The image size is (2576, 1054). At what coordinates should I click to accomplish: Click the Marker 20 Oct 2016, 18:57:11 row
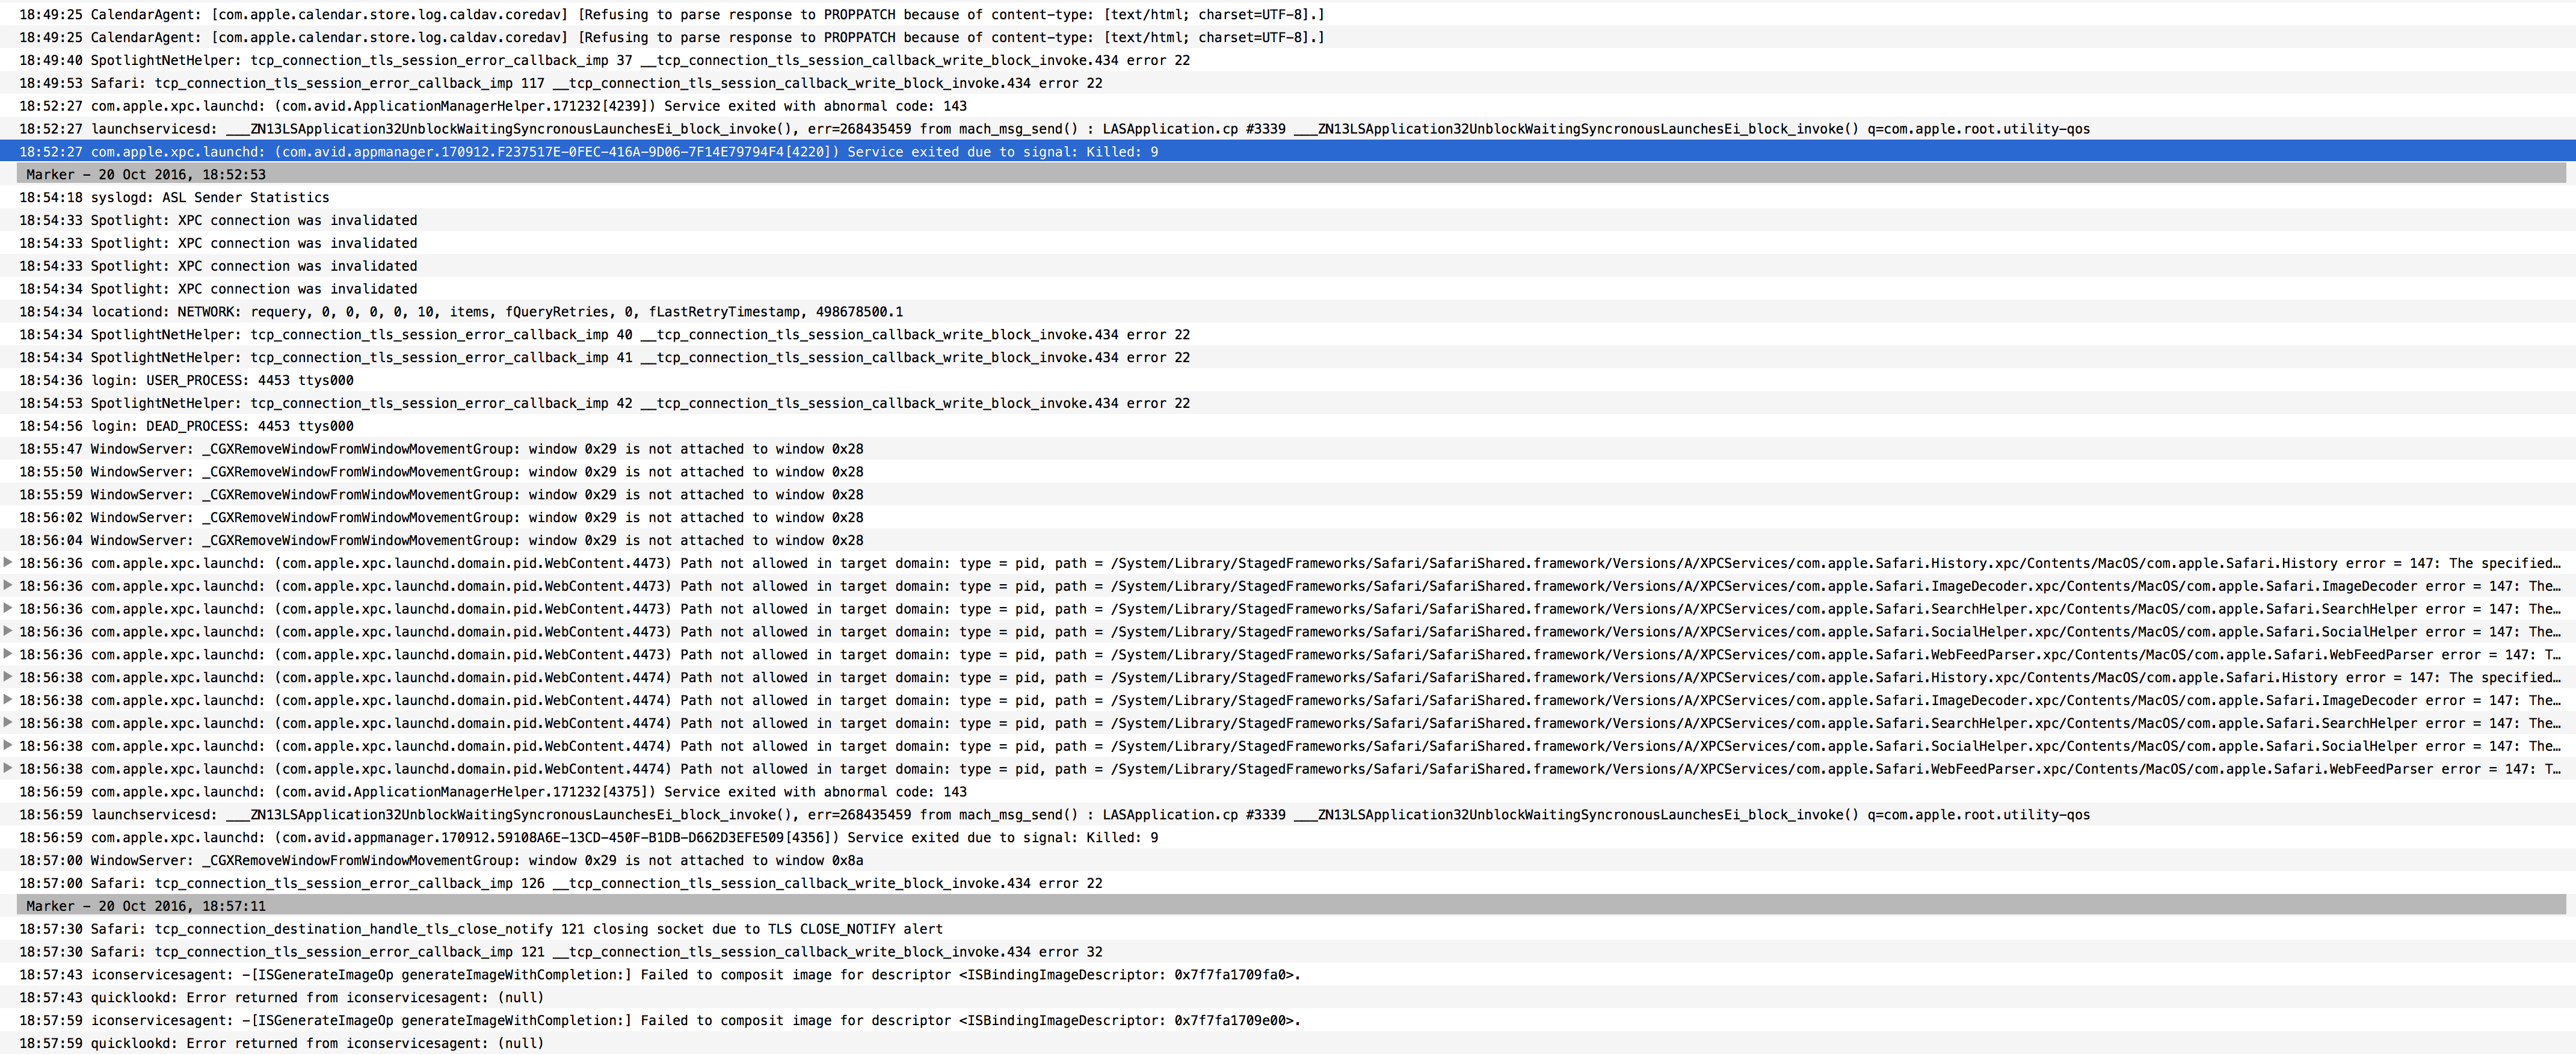146,906
